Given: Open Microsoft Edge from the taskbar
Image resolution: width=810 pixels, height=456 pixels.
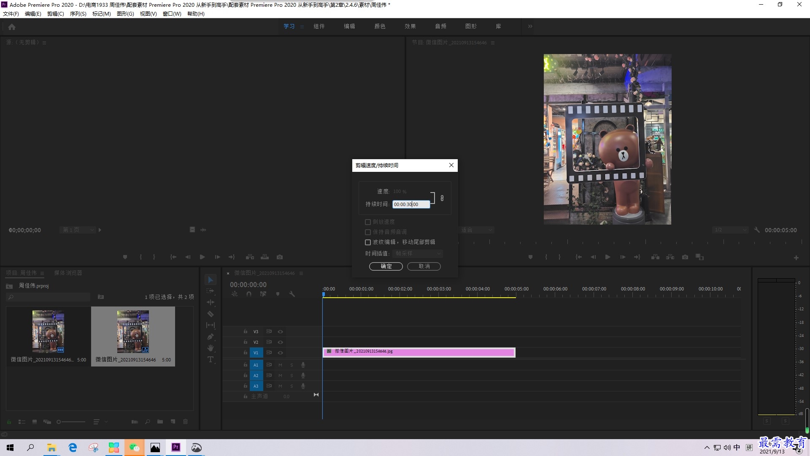Looking at the screenshot, I should [73, 447].
